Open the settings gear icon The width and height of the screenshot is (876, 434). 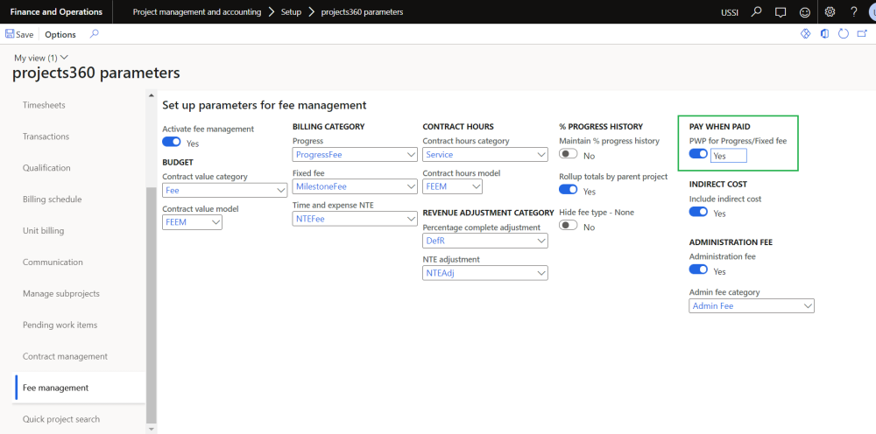coord(830,12)
